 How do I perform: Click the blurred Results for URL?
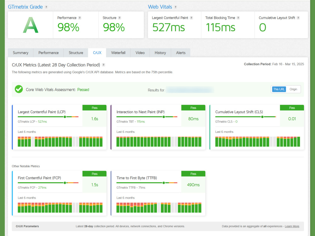point(190,90)
